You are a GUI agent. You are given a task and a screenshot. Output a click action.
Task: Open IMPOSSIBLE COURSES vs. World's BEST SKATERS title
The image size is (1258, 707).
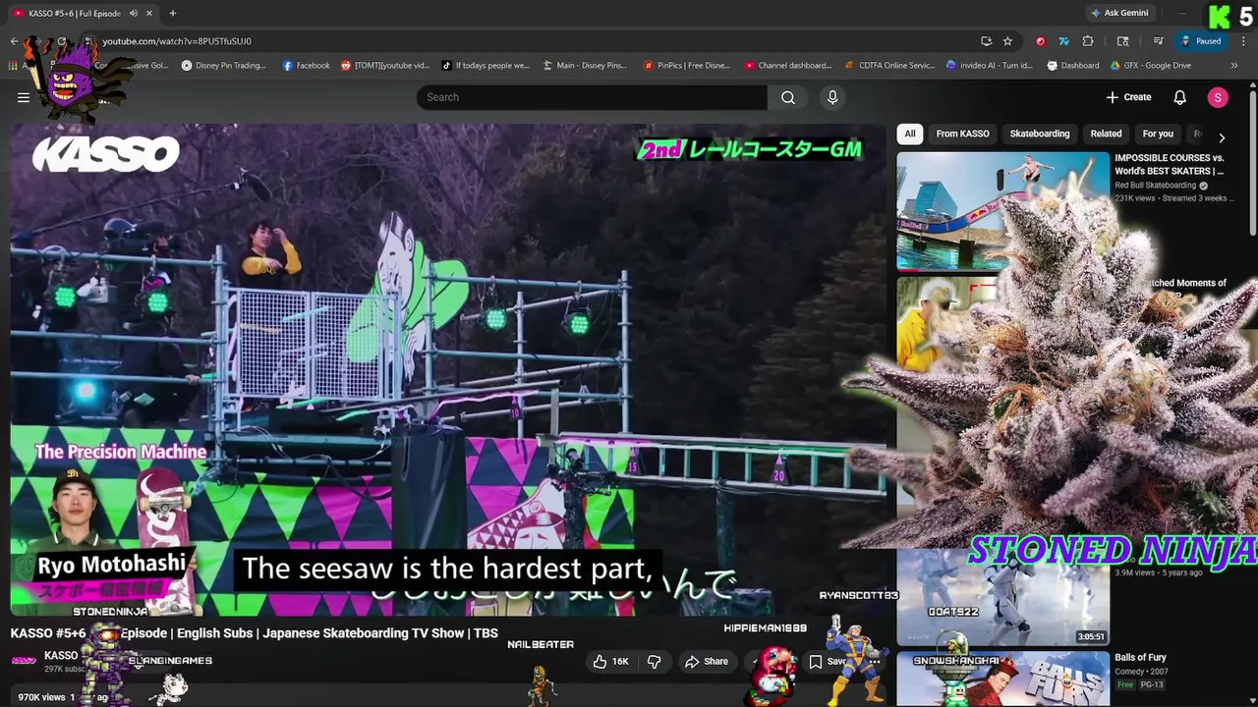pos(1169,164)
